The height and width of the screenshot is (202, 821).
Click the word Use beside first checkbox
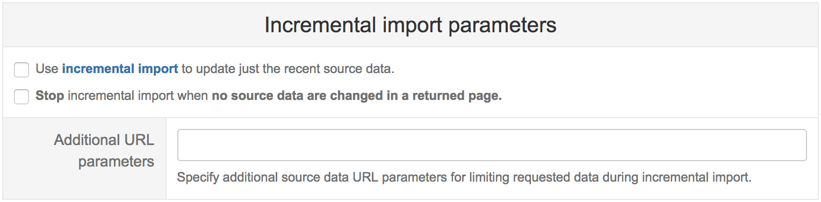[x=47, y=69]
